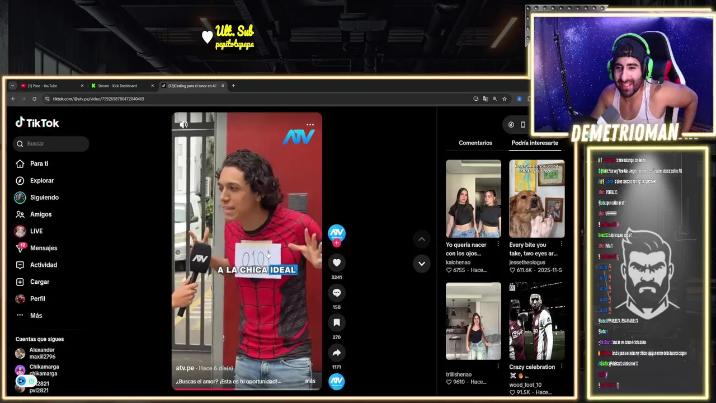
Task: Go back in the browser
Action: click(13, 99)
